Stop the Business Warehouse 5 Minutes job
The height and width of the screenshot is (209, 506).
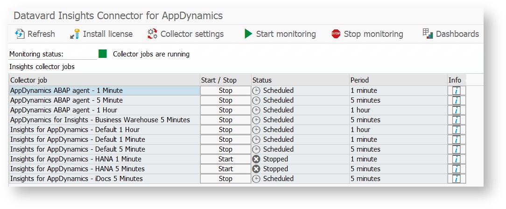[x=225, y=120]
